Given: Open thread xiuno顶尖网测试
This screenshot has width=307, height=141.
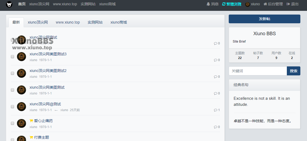Looking at the screenshot, I should pyautogui.click(x=43, y=37).
